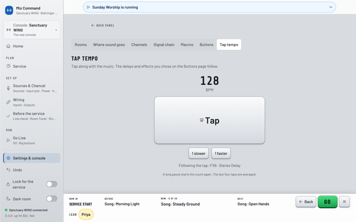Click the 1 faster button
Screen dimensions: 356x222
(221, 153)
